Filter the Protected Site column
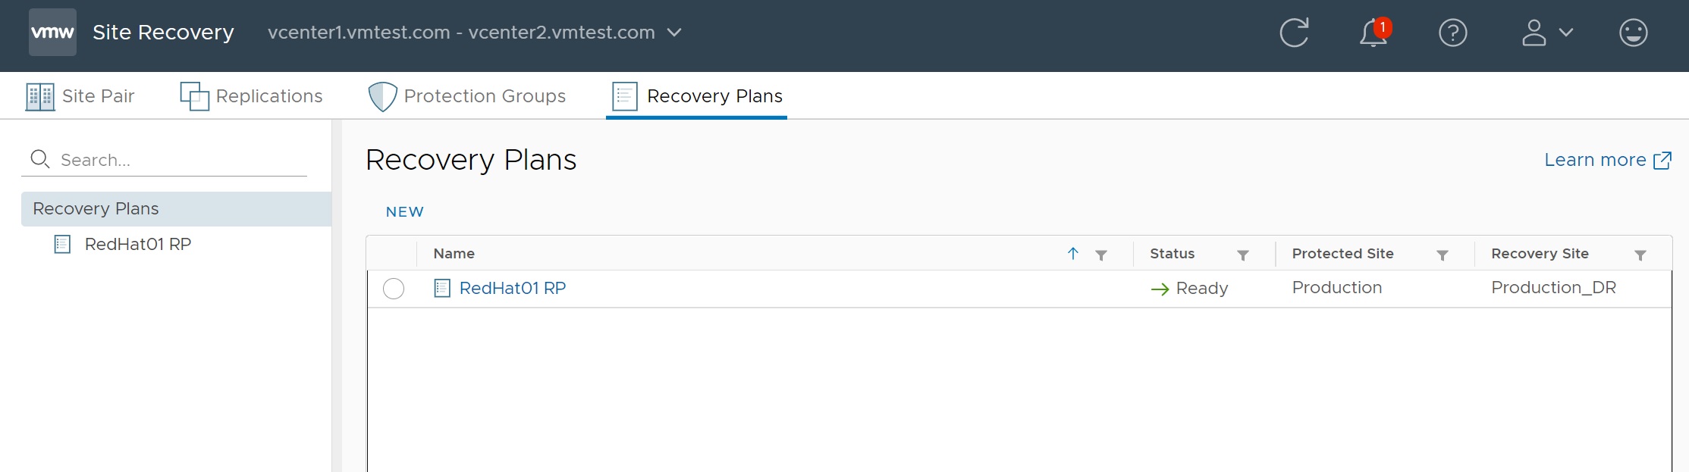 pos(1443,255)
